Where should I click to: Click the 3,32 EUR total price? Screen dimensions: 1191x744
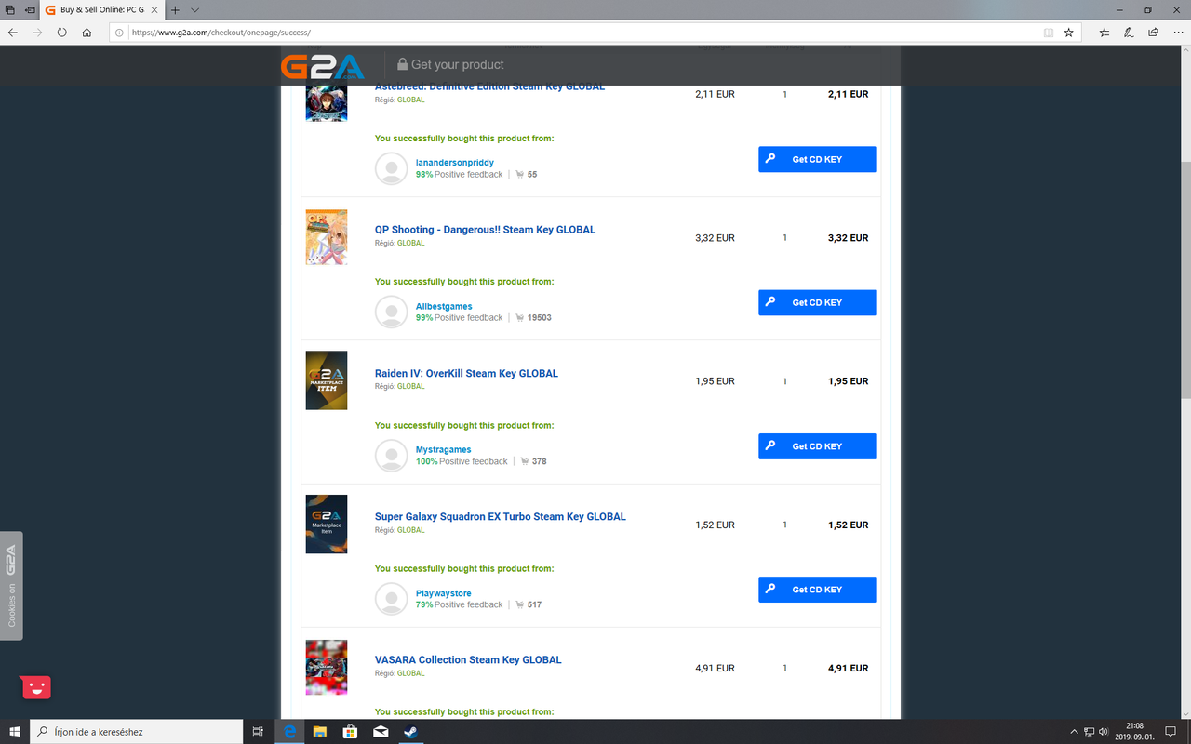(x=848, y=238)
